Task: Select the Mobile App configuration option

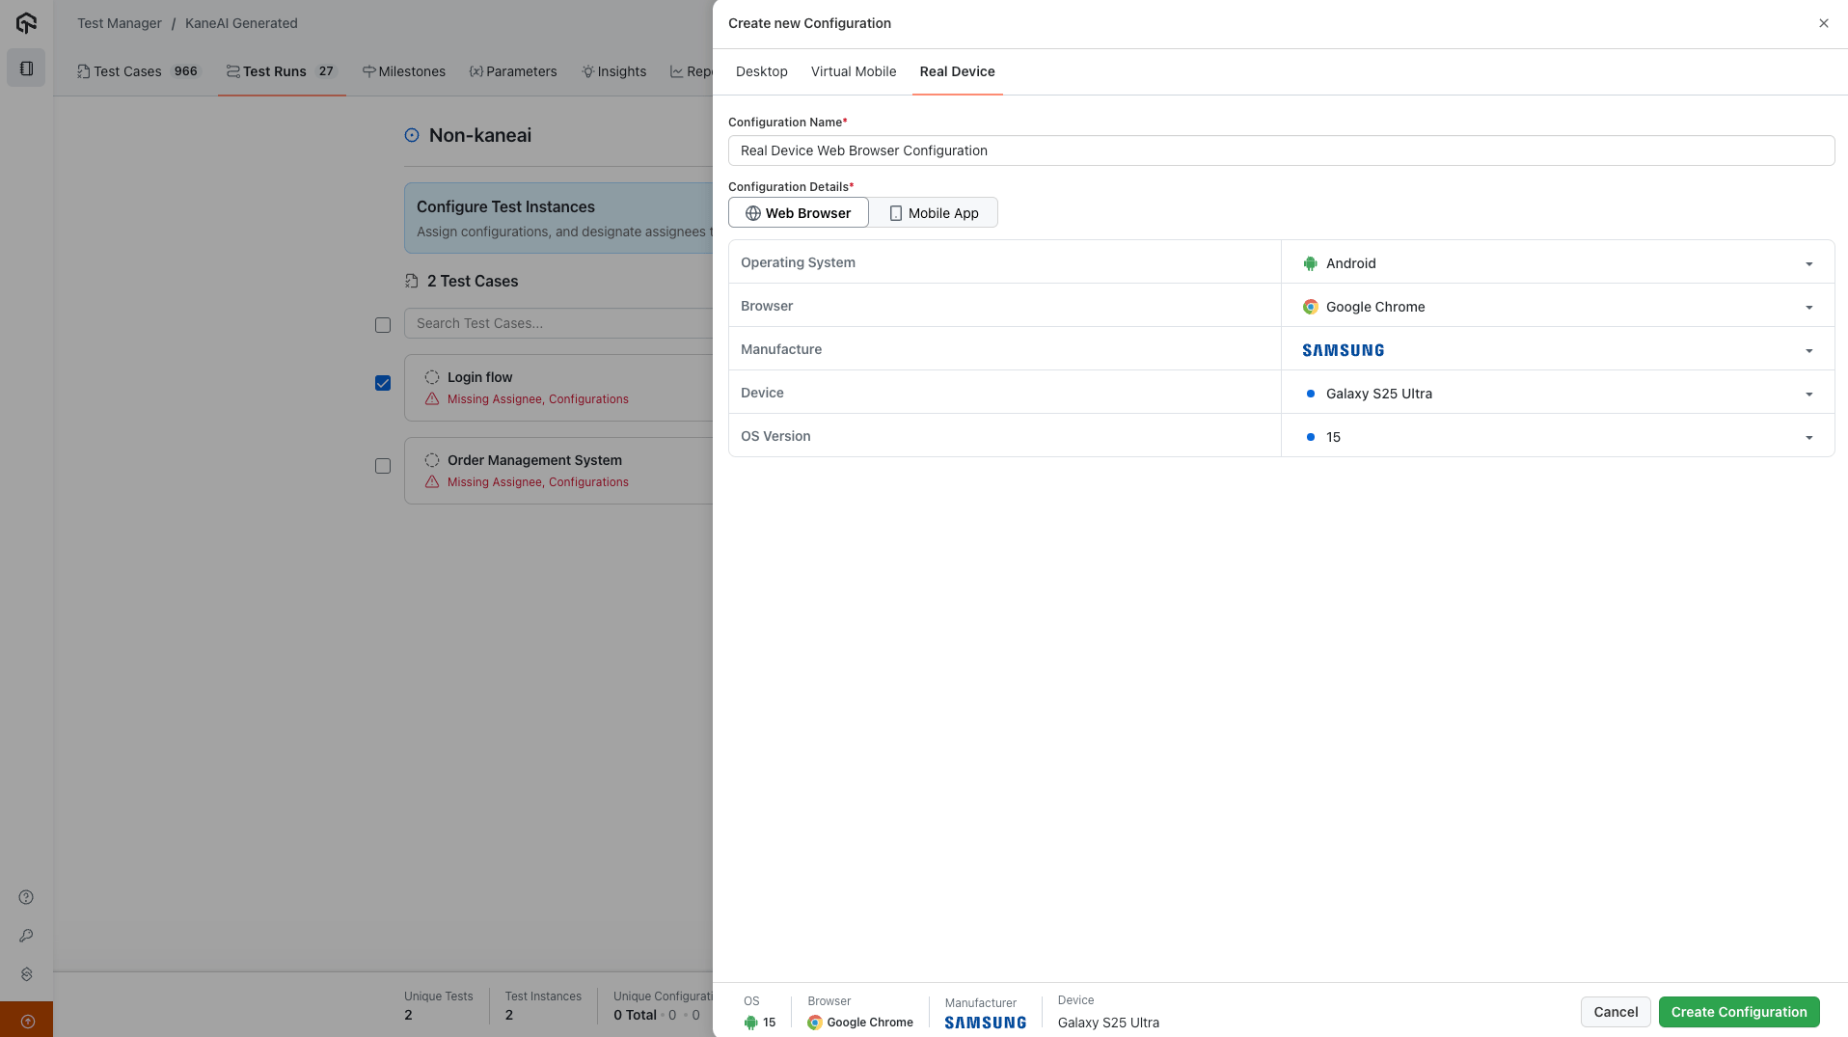Action: pyautogui.click(x=933, y=212)
